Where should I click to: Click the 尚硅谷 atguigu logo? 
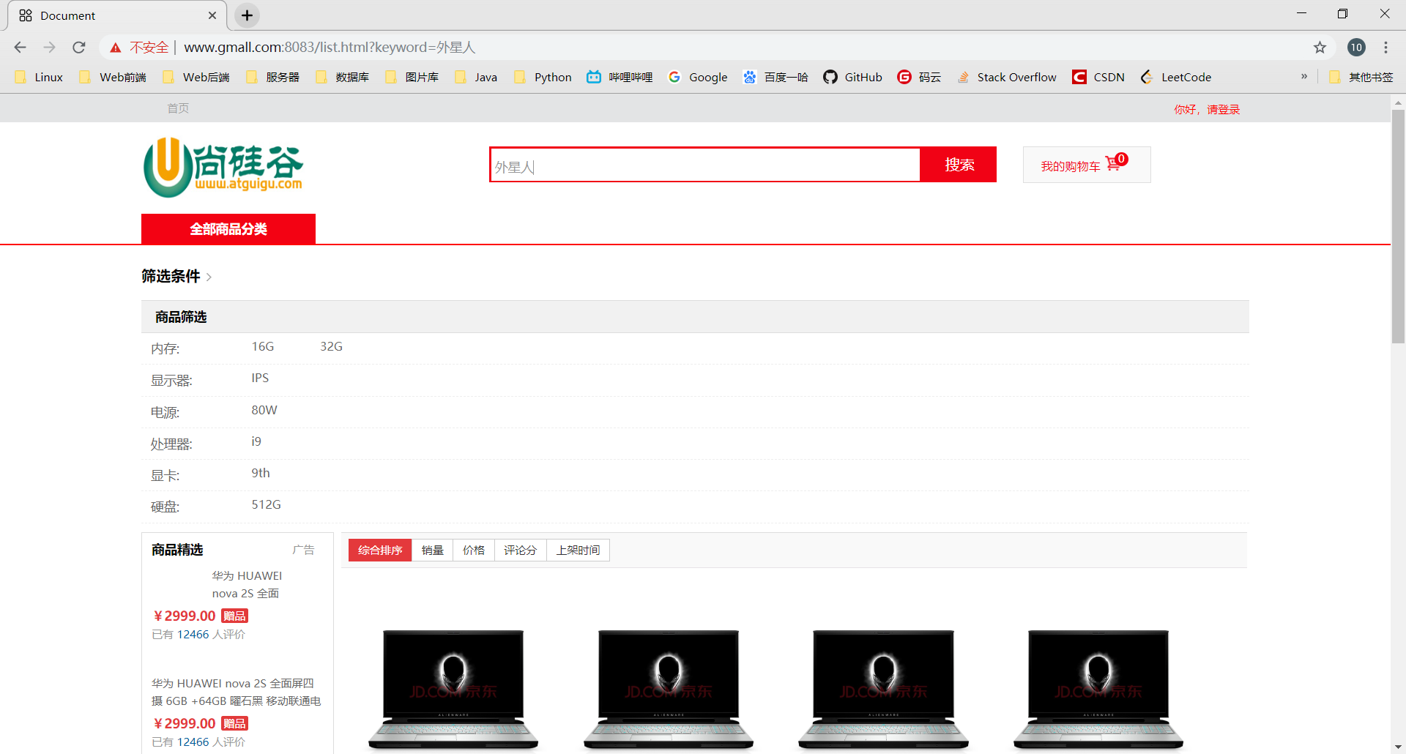[x=223, y=168]
